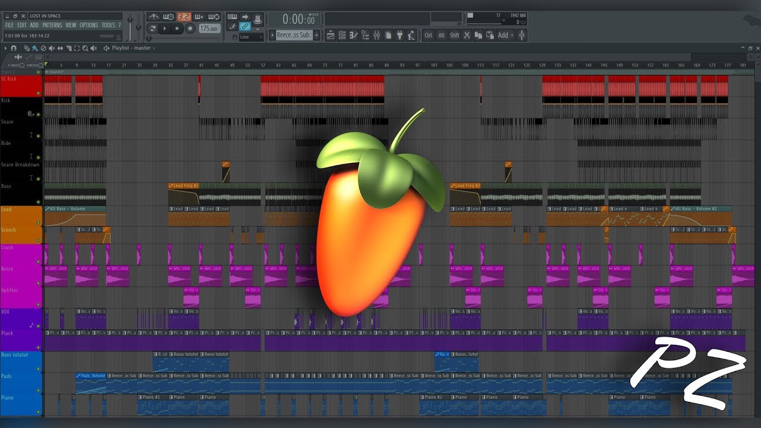Toggle the STRETCH option
761x428 pixels.
[x=40, y=65]
